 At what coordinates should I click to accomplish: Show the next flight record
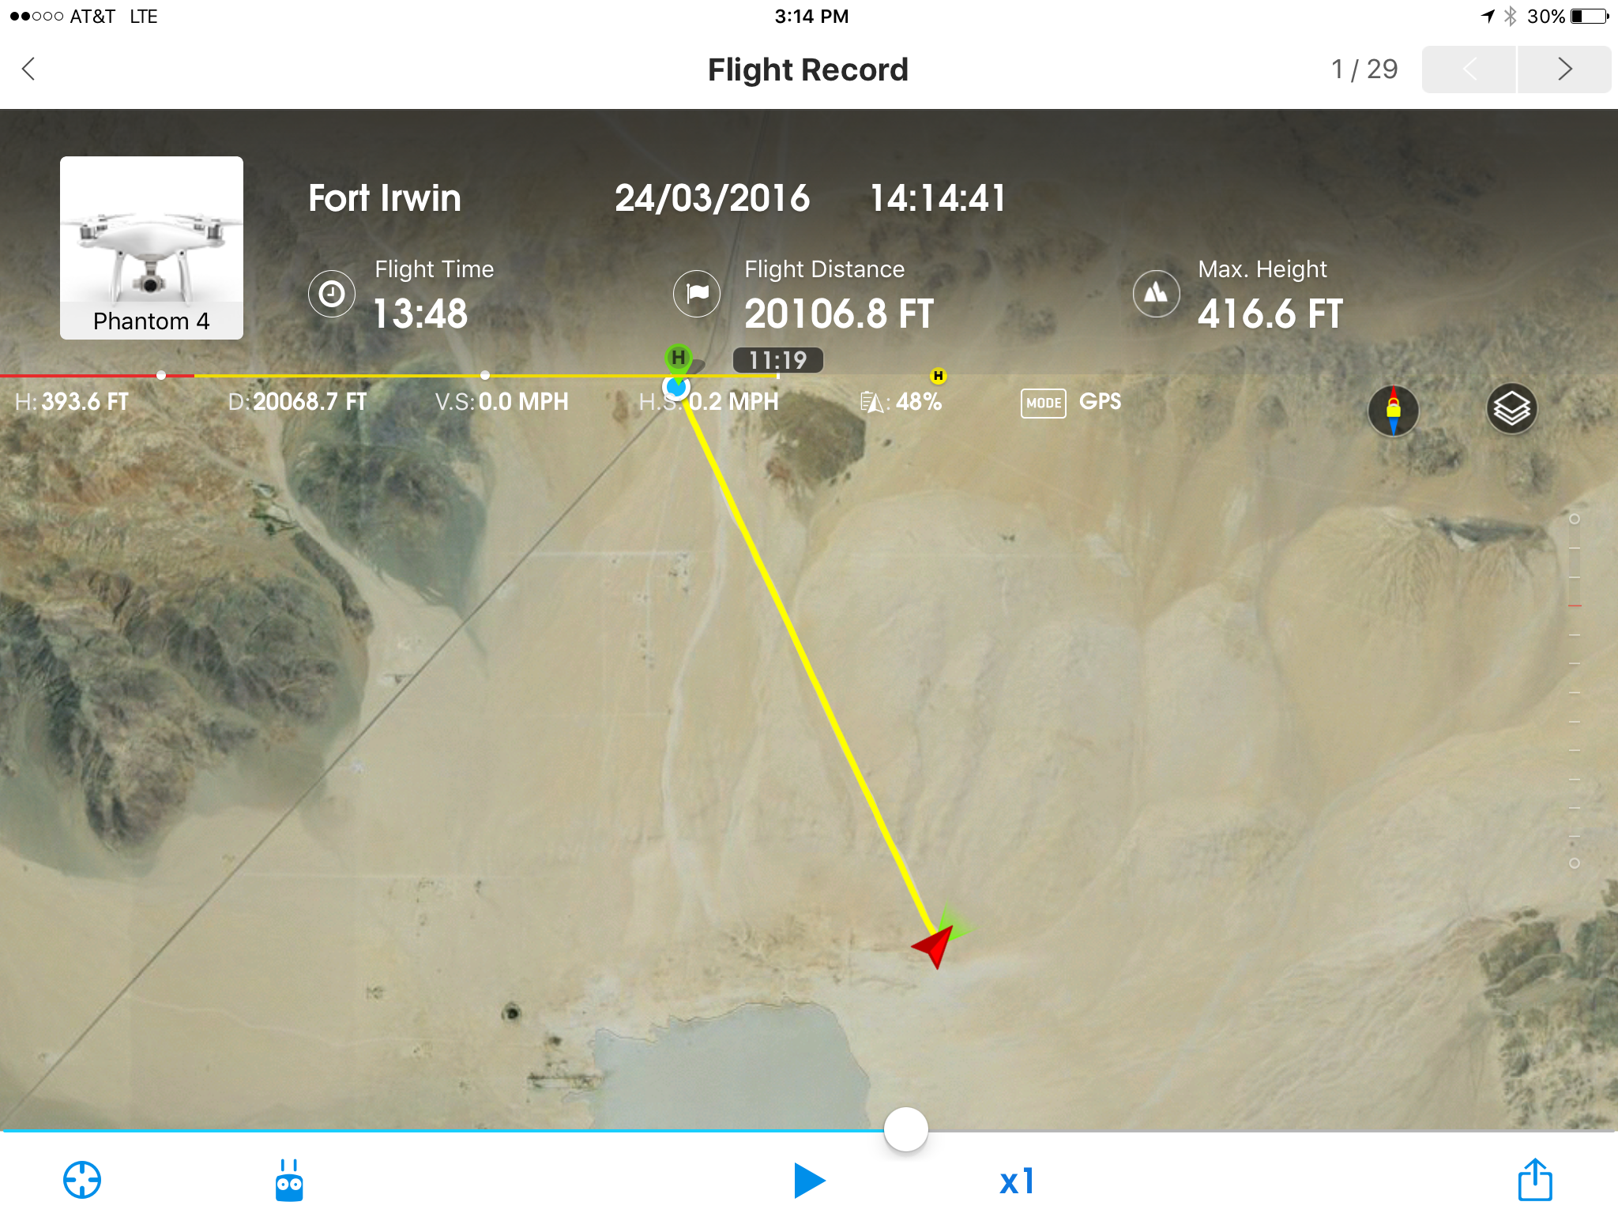(x=1564, y=69)
